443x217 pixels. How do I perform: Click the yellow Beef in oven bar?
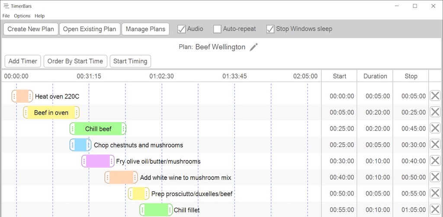click(x=51, y=112)
